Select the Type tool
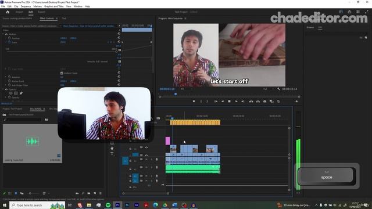372x209 pixels. [x=112, y=153]
